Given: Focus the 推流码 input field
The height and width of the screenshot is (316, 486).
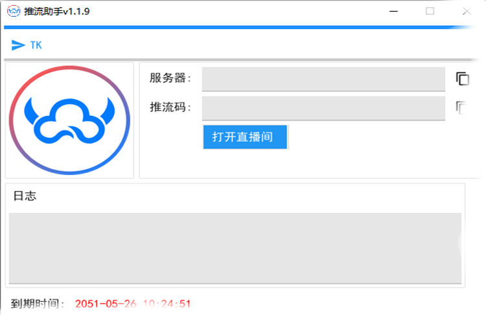Looking at the screenshot, I should point(323,108).
